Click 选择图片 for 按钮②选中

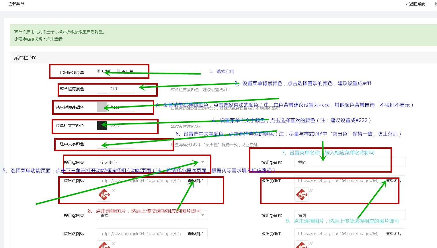pos(393,234)
